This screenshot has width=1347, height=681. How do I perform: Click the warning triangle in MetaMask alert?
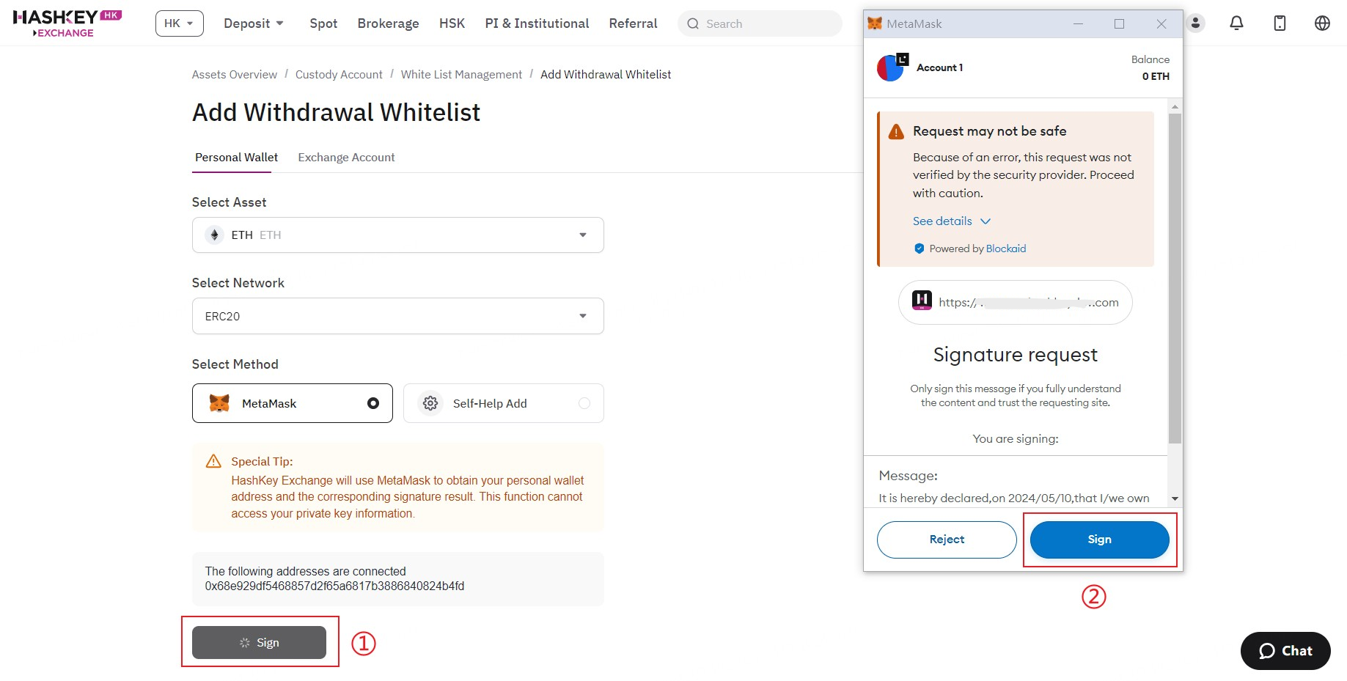(896, 132)
